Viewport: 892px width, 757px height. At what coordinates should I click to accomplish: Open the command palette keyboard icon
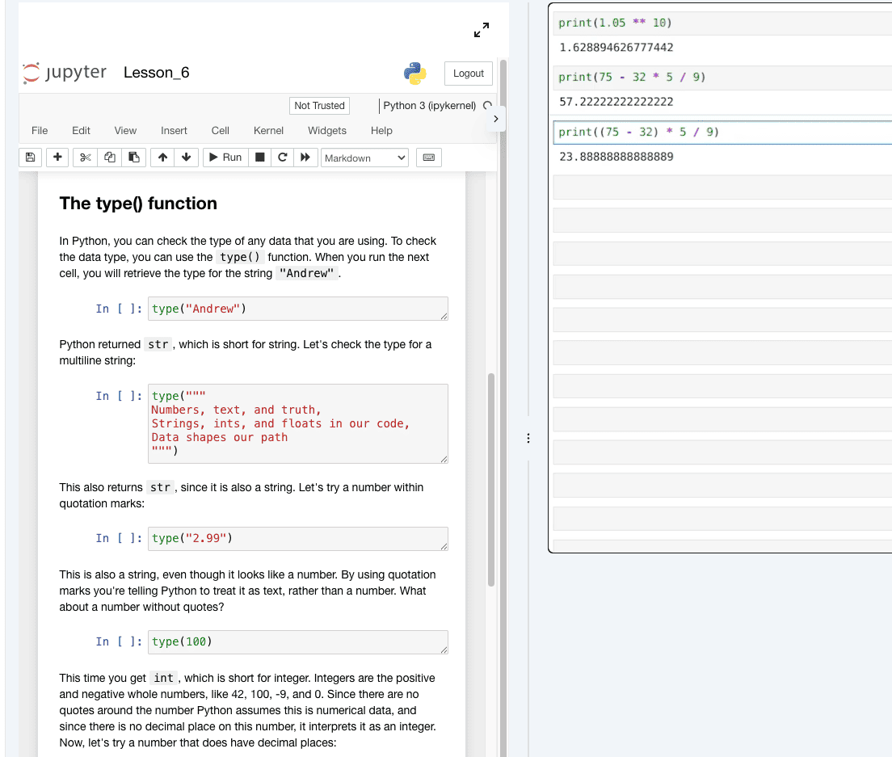click(429, 158)
